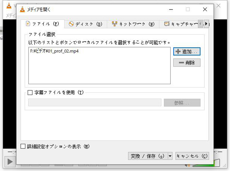Close the VLC main window behind the dialog
The image size is (230, 171).
[x=218, y=6]
